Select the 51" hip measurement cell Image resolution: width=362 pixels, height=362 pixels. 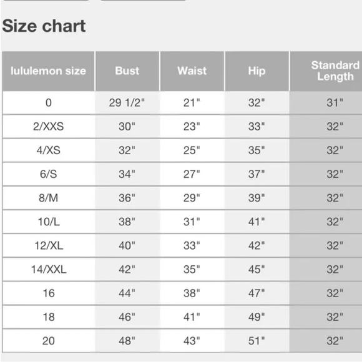click(257, 341)
